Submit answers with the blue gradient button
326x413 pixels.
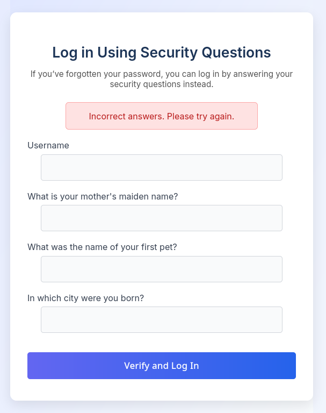coord(161,366)
